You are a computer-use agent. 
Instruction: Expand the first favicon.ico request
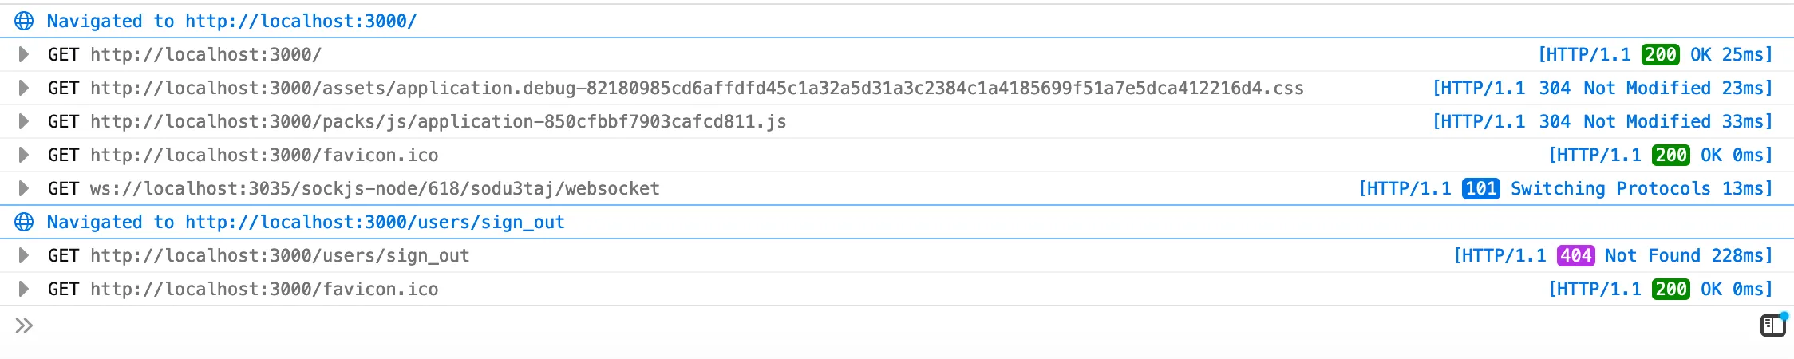pos(24,155)
